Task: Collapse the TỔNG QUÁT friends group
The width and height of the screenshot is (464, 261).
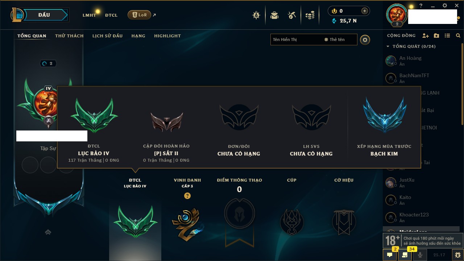Action: pos(388,46)
